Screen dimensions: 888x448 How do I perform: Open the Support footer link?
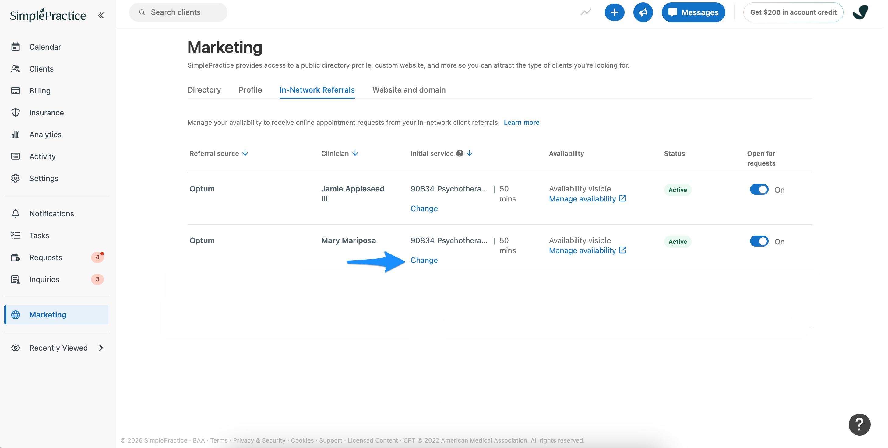[x=331, y=440]
